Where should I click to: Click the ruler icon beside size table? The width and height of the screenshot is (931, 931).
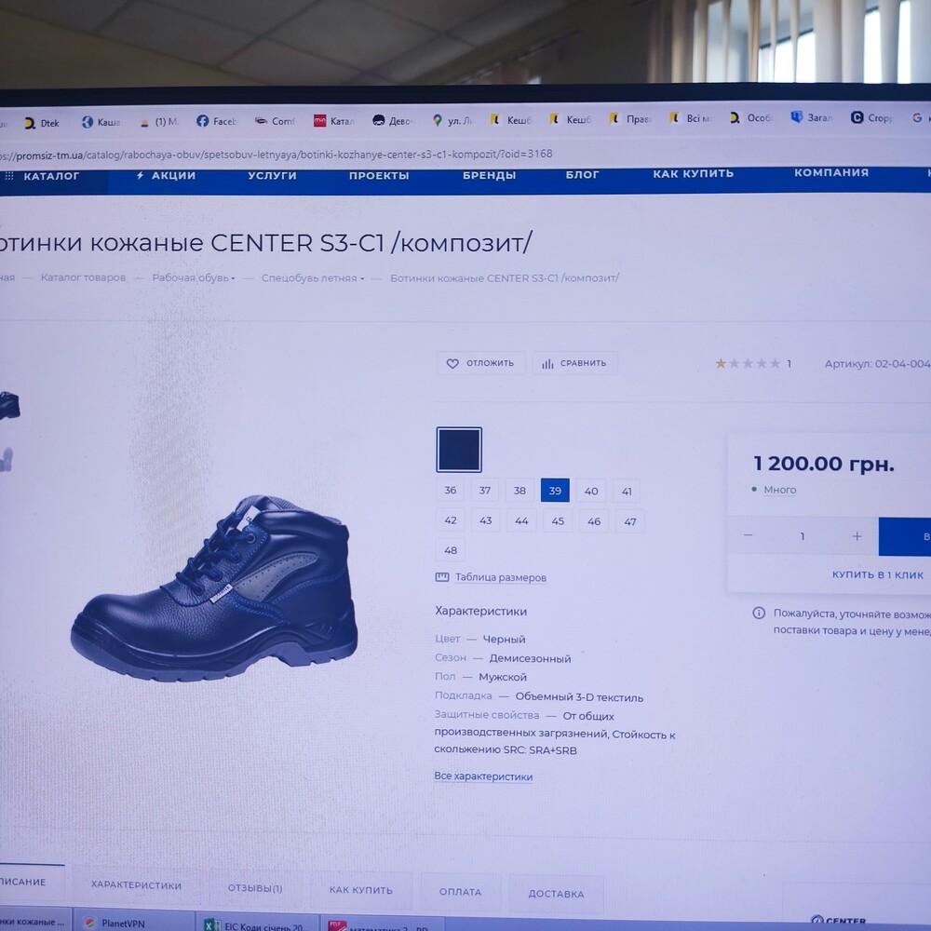[442, 577]
